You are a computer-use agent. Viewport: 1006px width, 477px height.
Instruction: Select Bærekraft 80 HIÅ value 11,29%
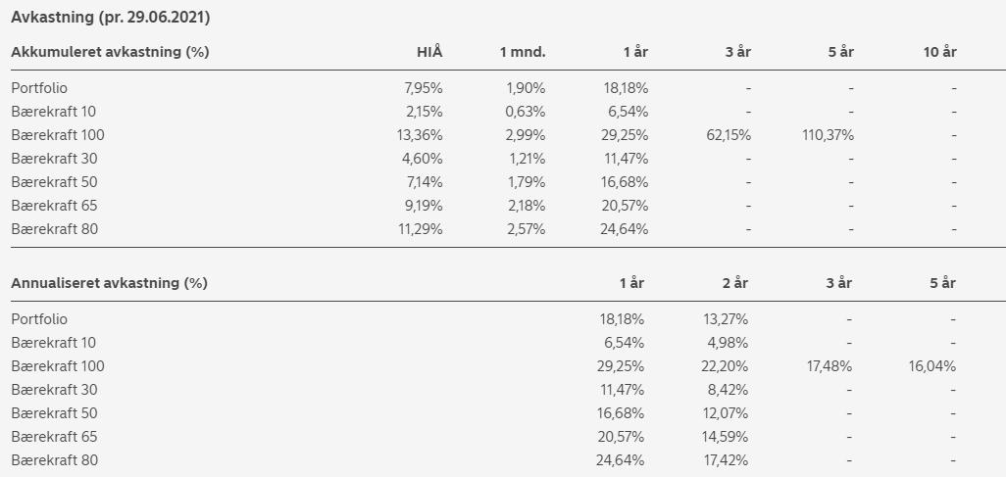[421, 229]
